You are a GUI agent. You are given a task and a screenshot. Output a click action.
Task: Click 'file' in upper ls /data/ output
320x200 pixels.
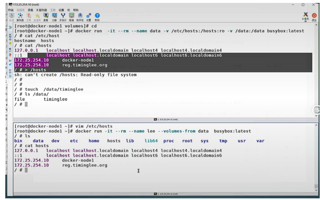click(x=20, y=99)
